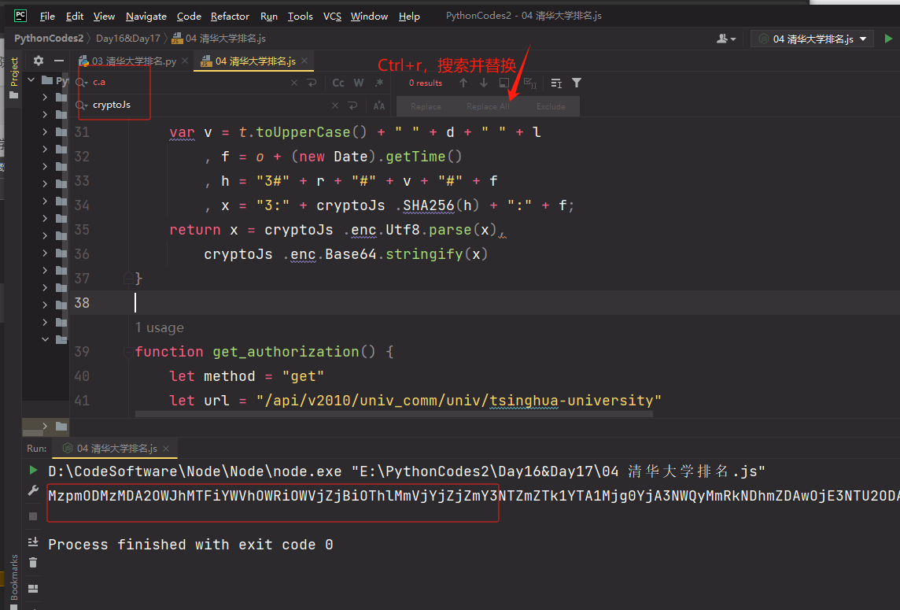
Task: Insert new line in search field
Action: tap(312, 83)
